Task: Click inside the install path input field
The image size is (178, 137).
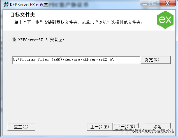Action: pos(76,60)
